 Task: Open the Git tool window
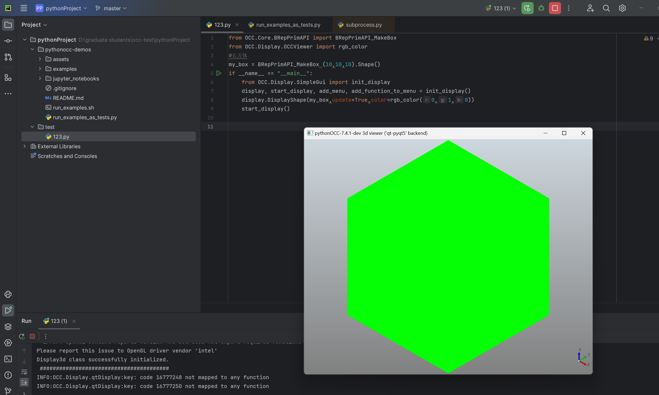[8, 391]
